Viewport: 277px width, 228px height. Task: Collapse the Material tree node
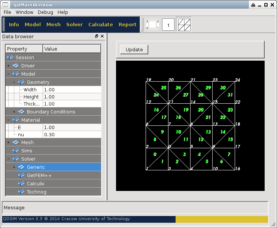(8, 120)
